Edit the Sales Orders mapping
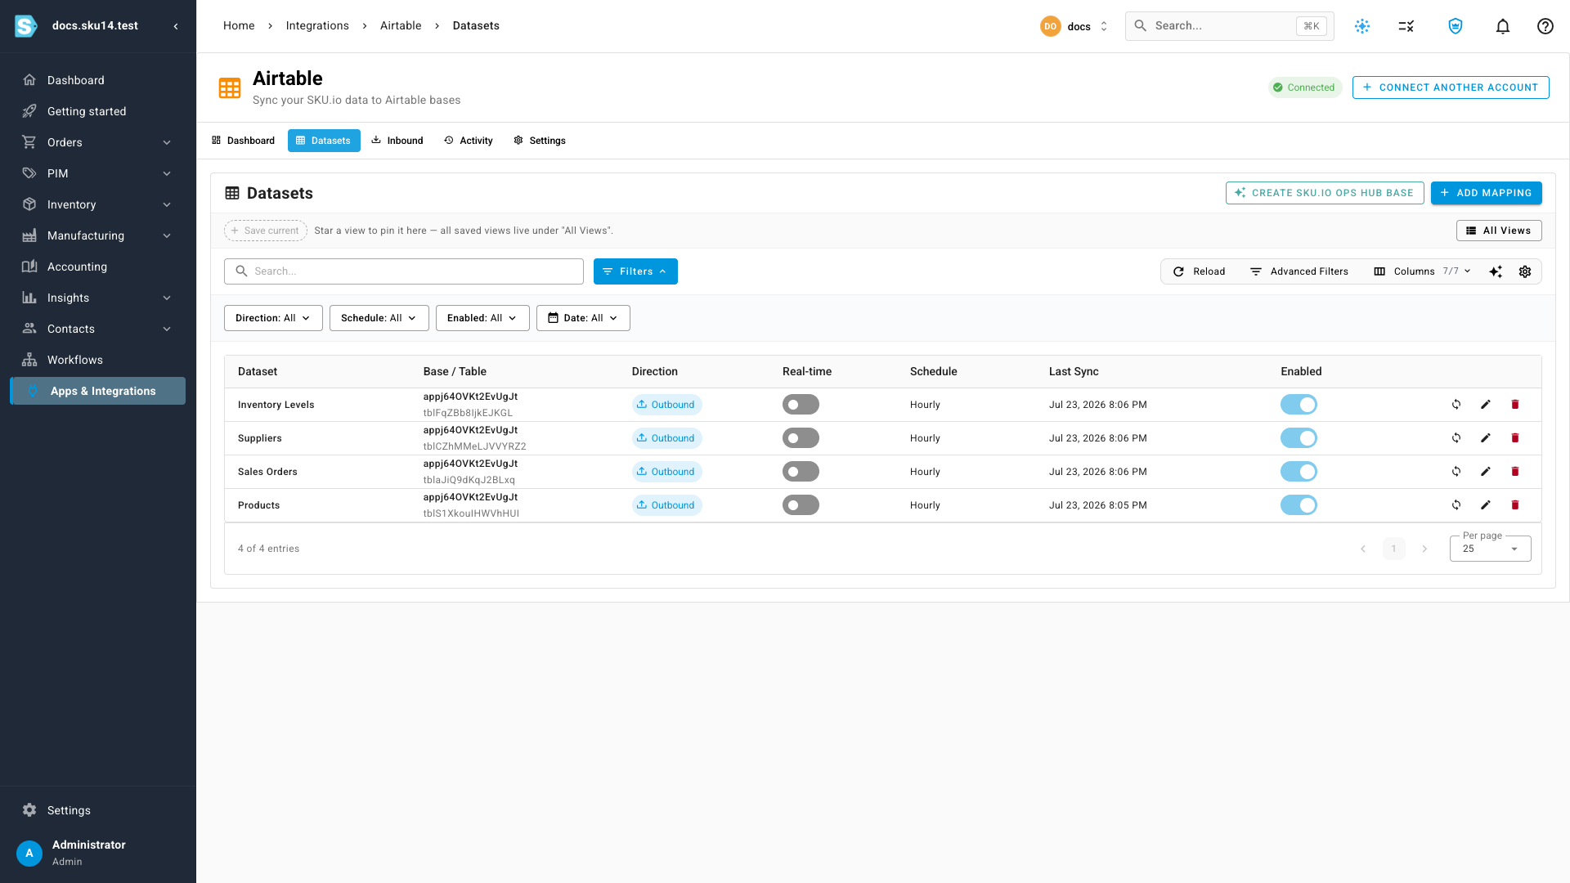 point(1486,472)
